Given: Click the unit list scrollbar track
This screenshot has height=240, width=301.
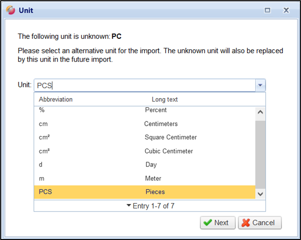Looking at the screenshot, I should point(260,152).
